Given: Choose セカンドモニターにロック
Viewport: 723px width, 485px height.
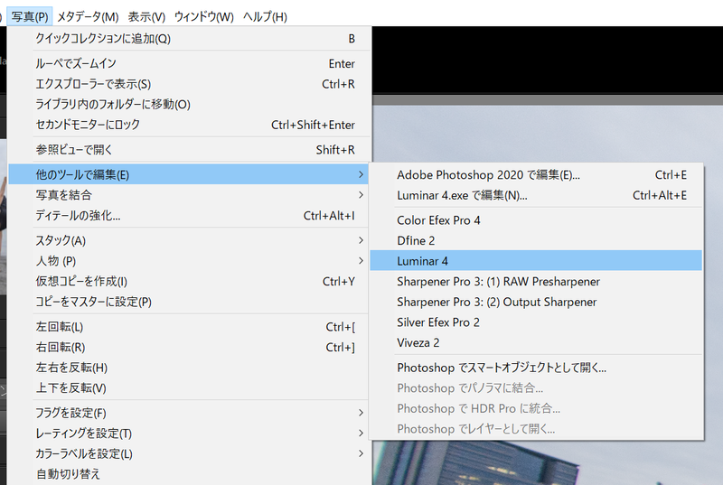Looking at the screenshot, I should point(189,125).
